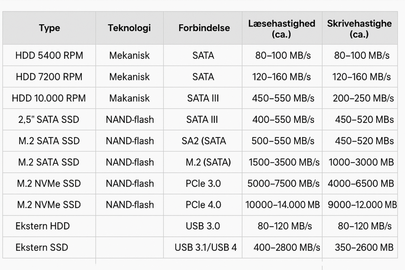Click the Type column header
This screenshot has height=270, width=405.
coord(49,28)
